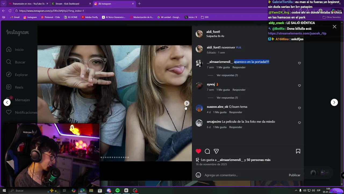Open a new browser tab
This screenshot has height=194, width=344.
139,4
